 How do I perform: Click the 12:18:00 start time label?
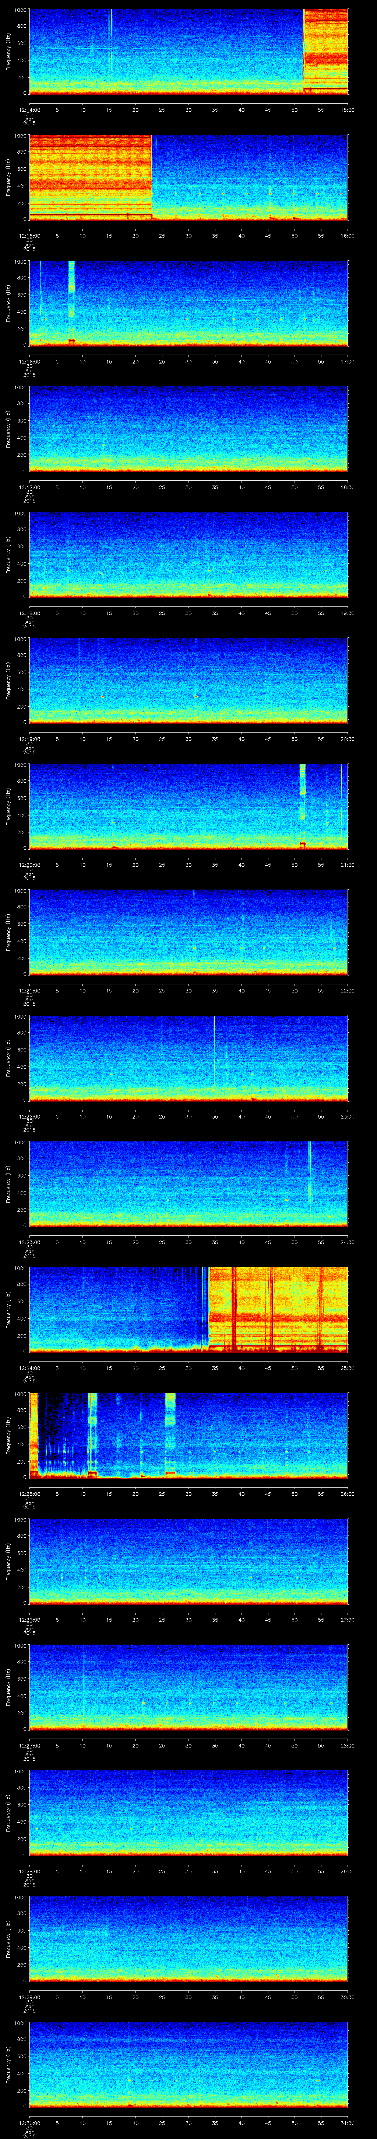coord(29,613)
